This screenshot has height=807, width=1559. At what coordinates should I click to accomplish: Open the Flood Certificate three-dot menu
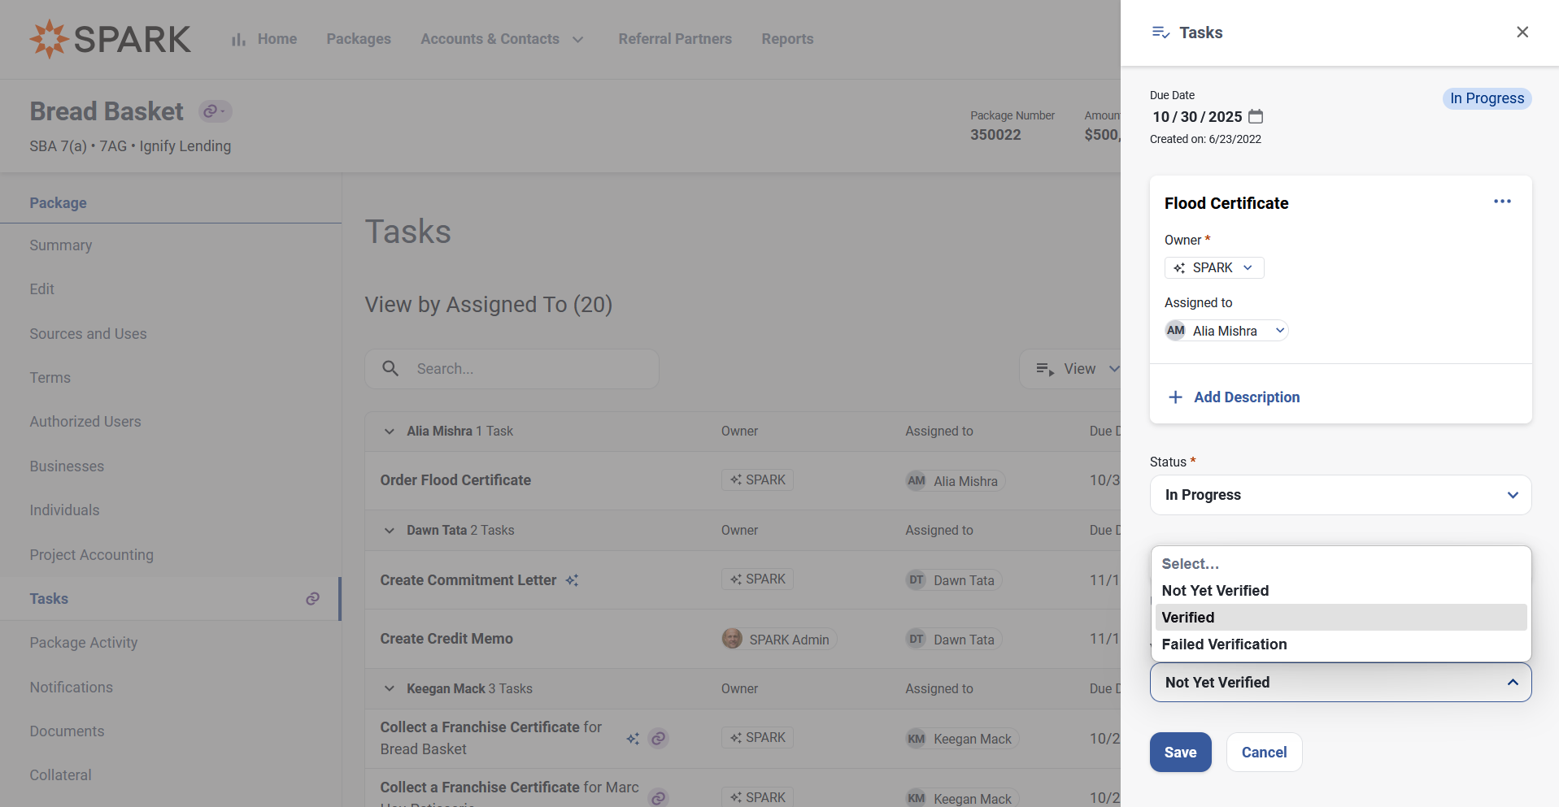pos(1501,202)
